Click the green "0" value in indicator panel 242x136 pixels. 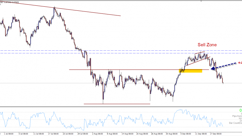[240, 110]
